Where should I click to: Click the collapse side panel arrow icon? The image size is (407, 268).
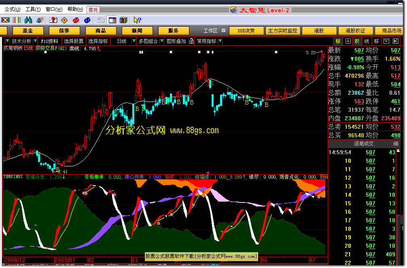pos(396,41)
